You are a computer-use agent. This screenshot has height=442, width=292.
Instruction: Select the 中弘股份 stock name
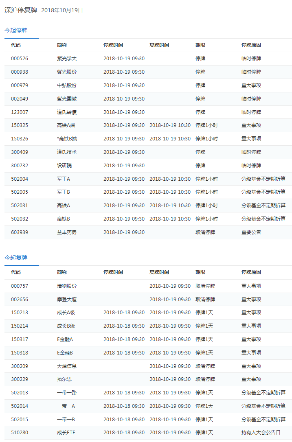(67, 85)
